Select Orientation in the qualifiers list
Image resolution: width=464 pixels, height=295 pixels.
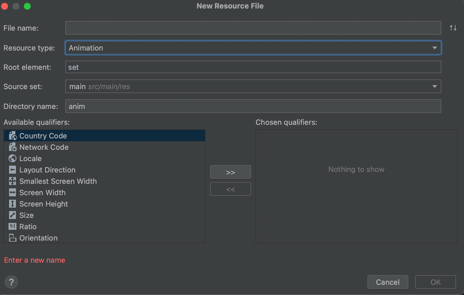click(38, 238)
